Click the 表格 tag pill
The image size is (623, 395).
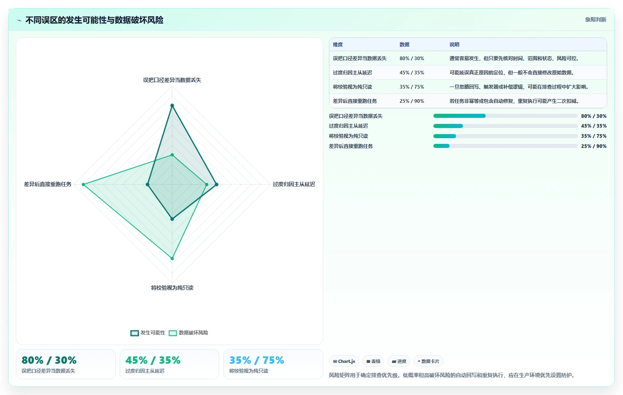coord(373,361)
